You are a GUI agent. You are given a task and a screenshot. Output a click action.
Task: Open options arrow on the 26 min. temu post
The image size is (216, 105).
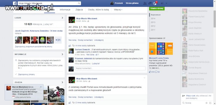(x=144, y=78)
